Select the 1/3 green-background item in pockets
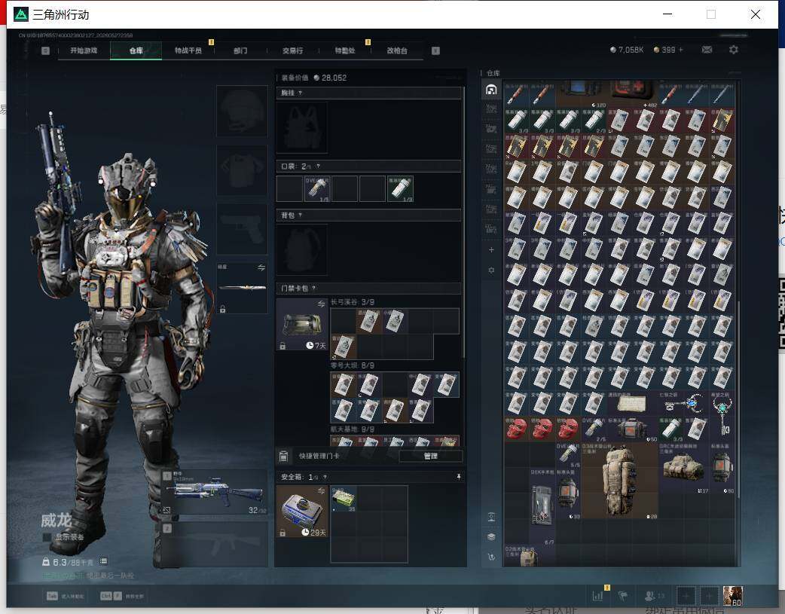 (x=400, y=189)
